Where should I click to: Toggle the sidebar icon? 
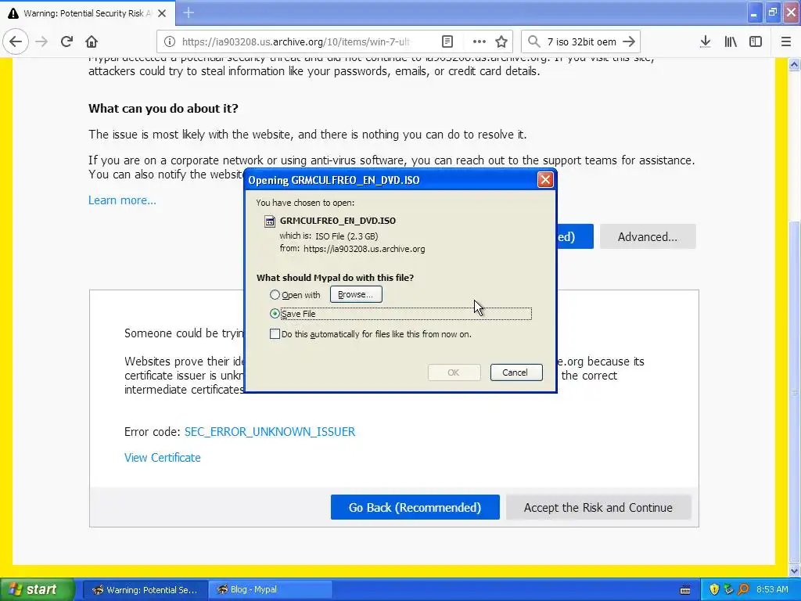click(756, 41)
